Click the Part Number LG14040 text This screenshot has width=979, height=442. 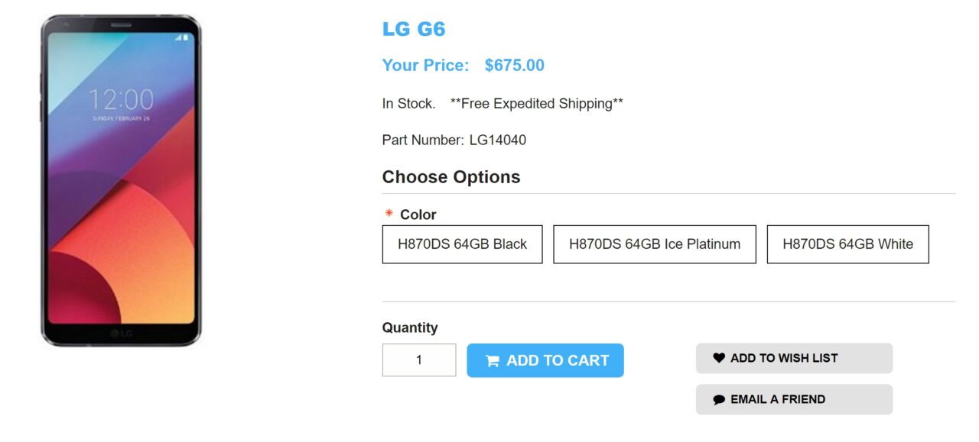tap(454, 140)
